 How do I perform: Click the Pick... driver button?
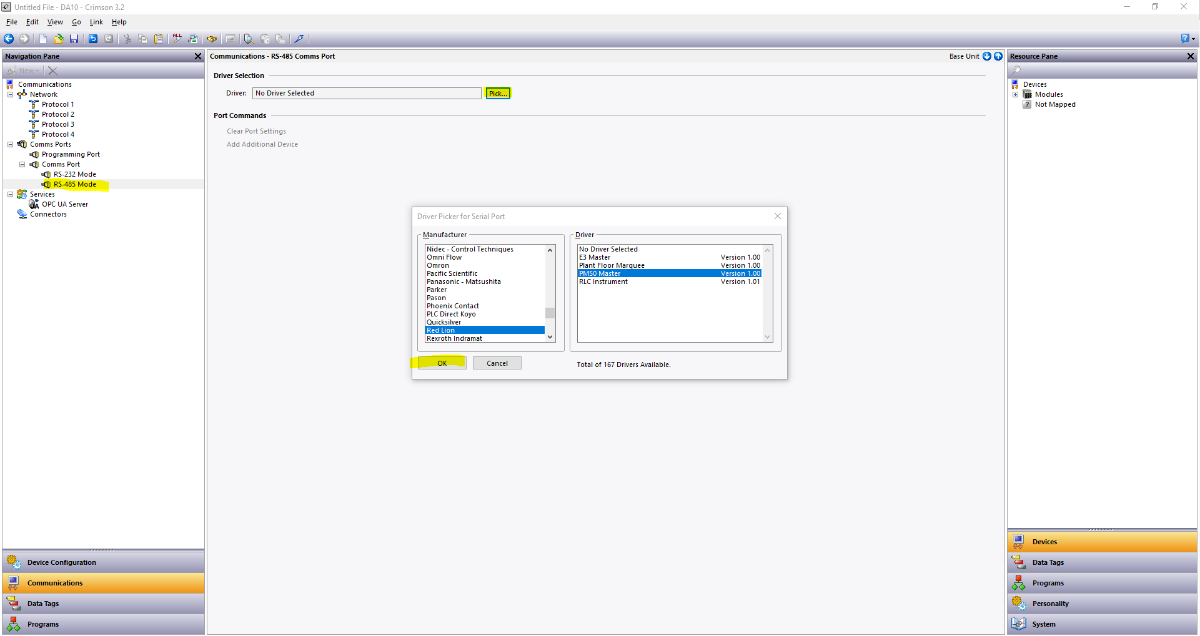(498, 93)
